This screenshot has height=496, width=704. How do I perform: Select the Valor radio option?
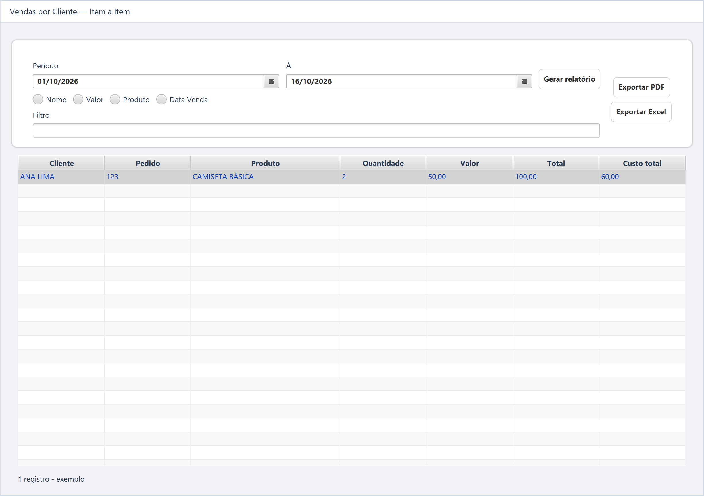coord(78,100)
